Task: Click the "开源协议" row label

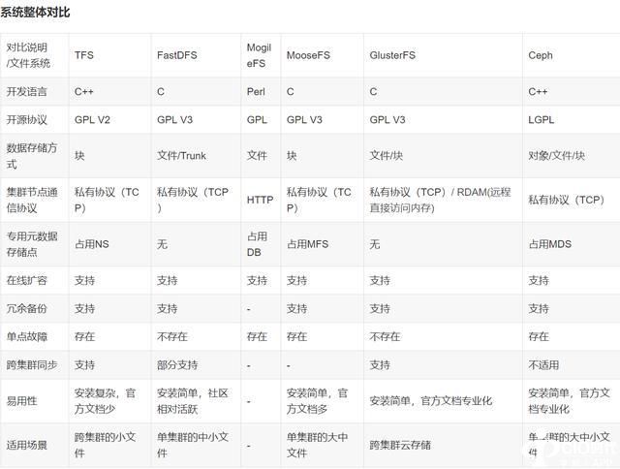Action: (26, 120)
